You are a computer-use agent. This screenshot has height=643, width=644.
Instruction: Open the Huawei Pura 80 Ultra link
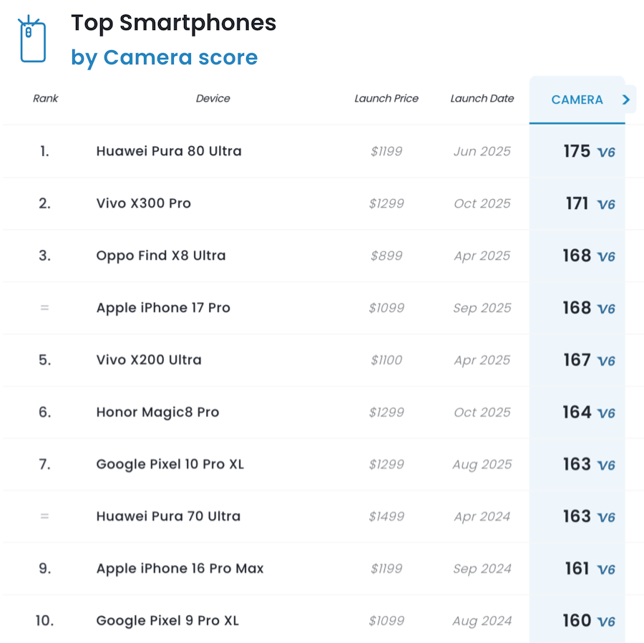pyautogui.click(x=169, y=151)
